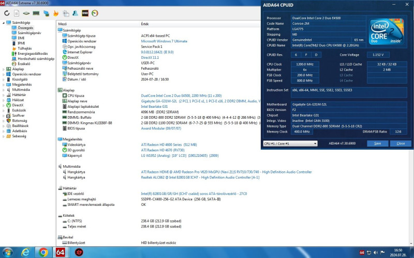Open the red gear taskbar app
414x258 pixels.
(79, 252)
